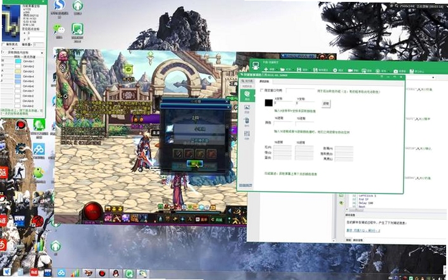Click the plus New icon in green toolbar
Screen dimensions: 448x280
tap(266, 69)
